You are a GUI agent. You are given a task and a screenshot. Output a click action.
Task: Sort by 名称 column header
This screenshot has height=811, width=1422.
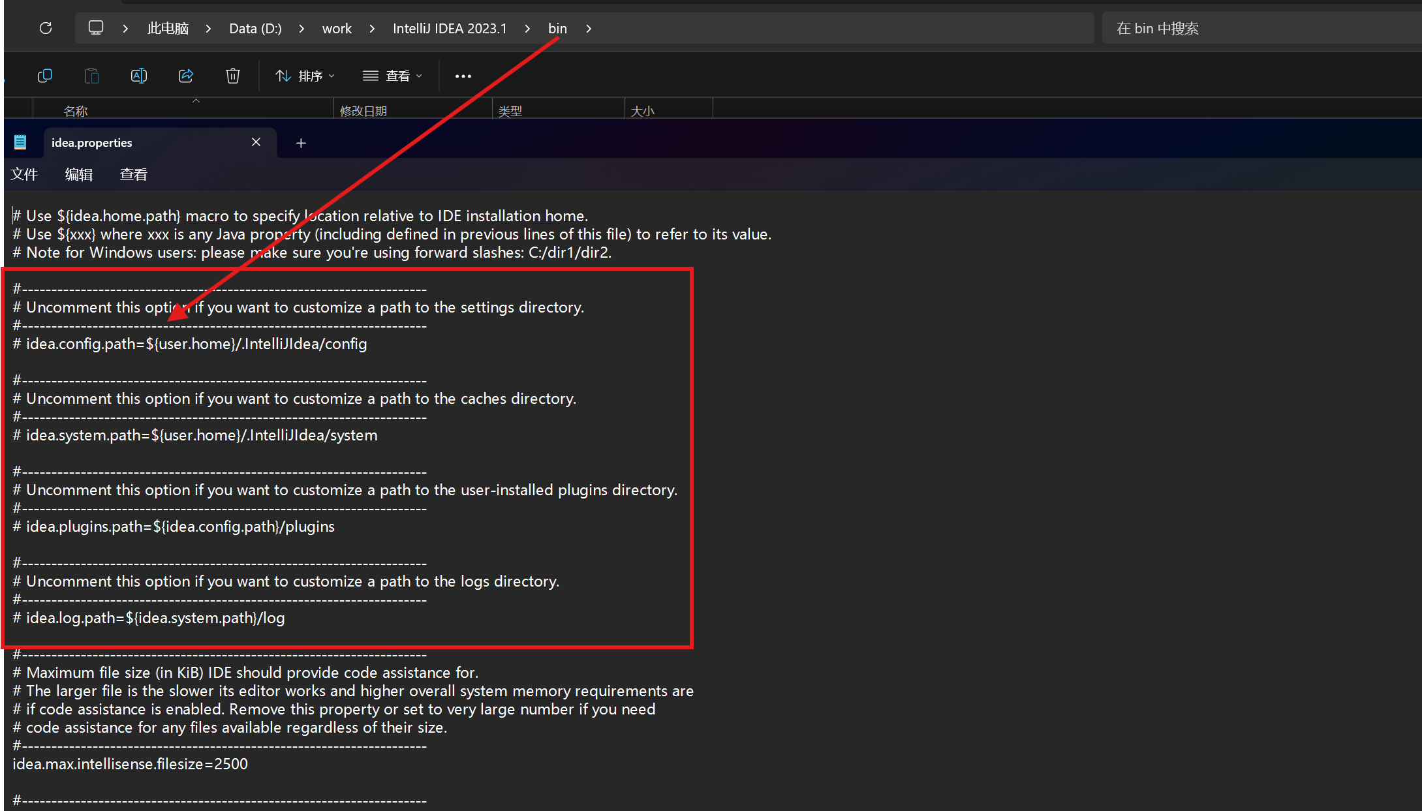tap(183, 111)
